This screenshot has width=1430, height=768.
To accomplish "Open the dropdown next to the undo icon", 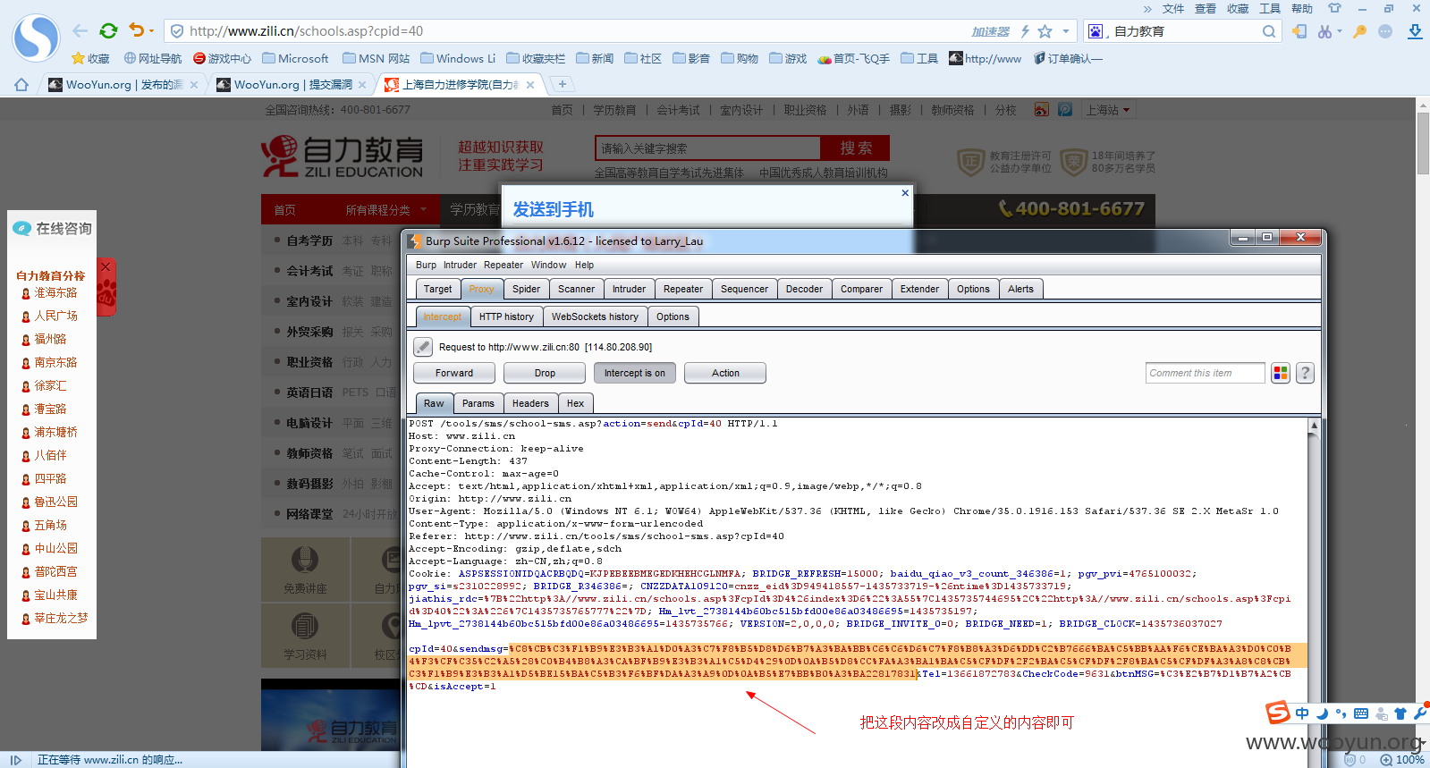I will click(151, 31).
